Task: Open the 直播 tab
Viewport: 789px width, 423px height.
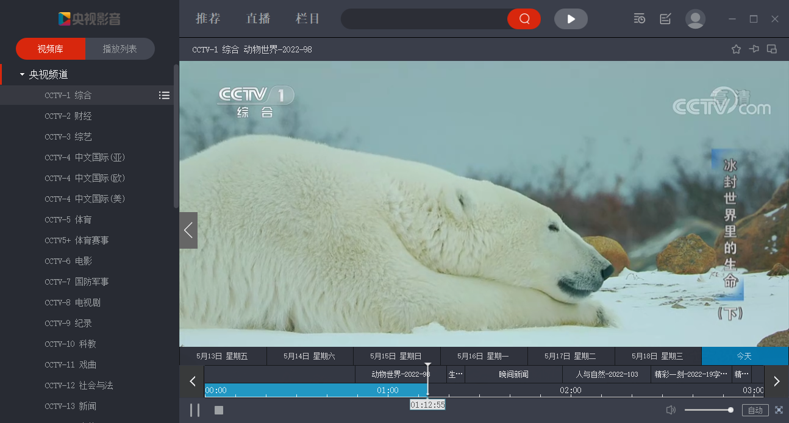Action: point(258,18)
